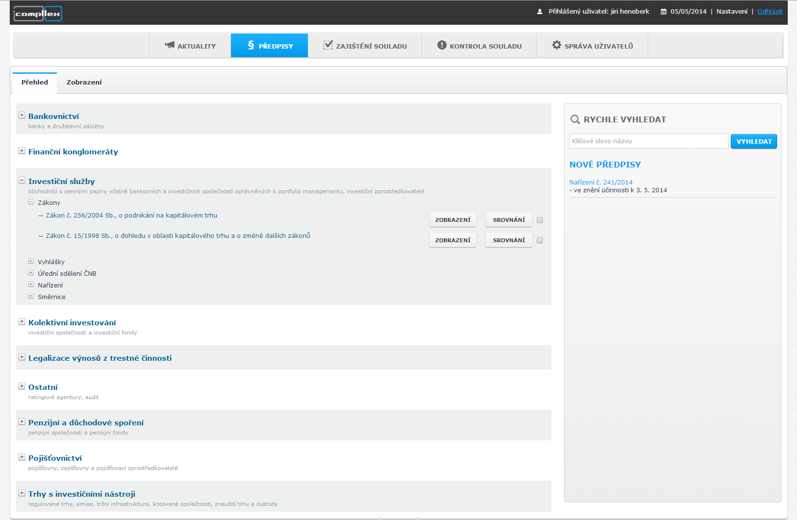Viewport: 797px width, 520px height.
Task: Open Nařízení č. 241/2014 link
Action: (x=601, y=183)
